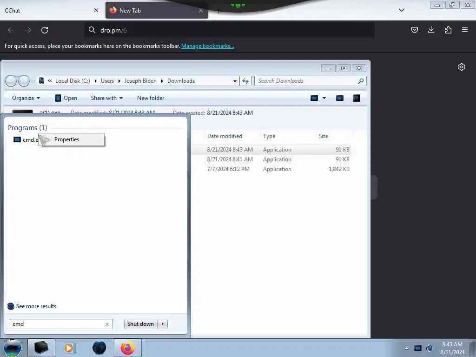Expand the more view options arrow
Image resolution: width=476 pixels, height=357 pixels.
tap(324, 98)
